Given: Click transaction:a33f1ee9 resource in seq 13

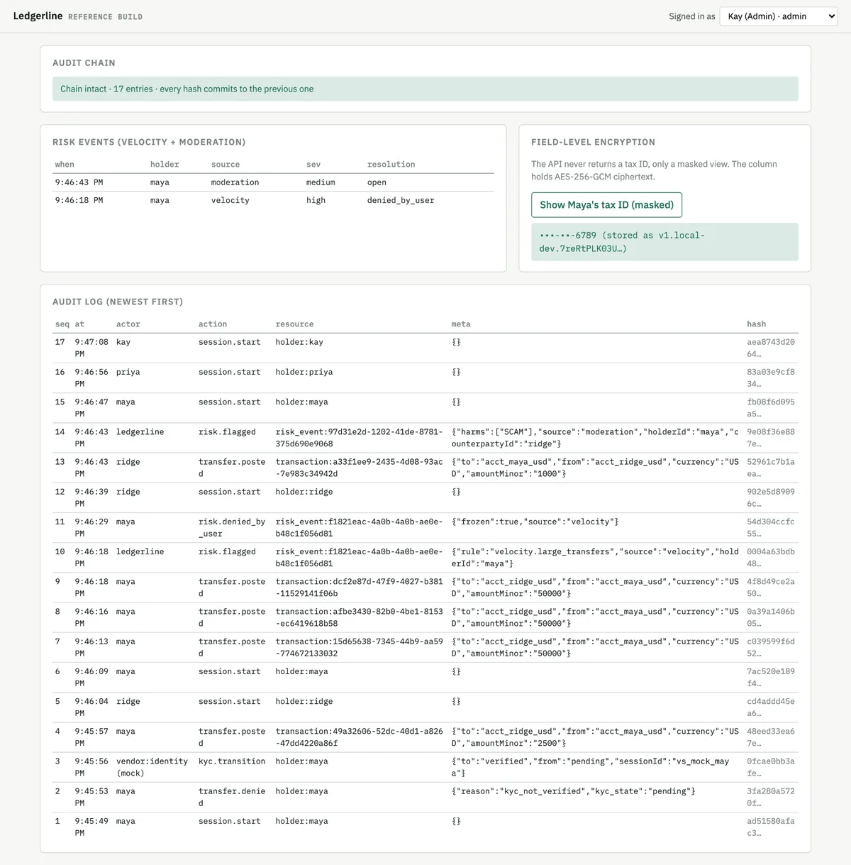Looking at the screenshot, I should point(359,468).
